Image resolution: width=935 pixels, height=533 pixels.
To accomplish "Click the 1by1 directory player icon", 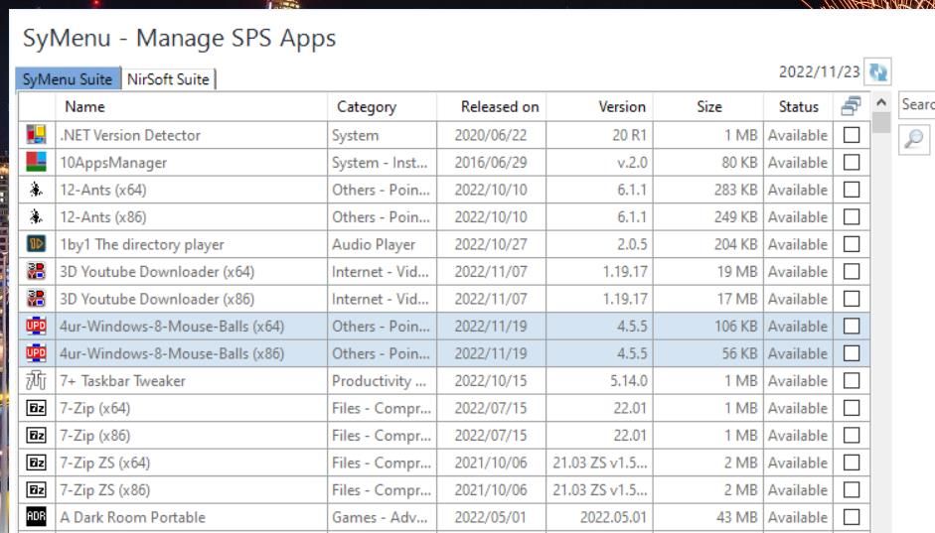I will [x=37, y=244].
